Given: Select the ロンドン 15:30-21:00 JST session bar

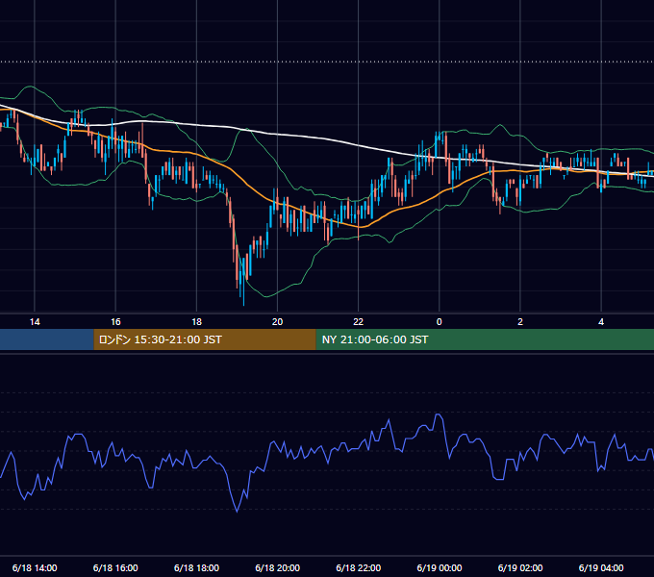Looking at the screenshot, I should [x=205, y=339].
